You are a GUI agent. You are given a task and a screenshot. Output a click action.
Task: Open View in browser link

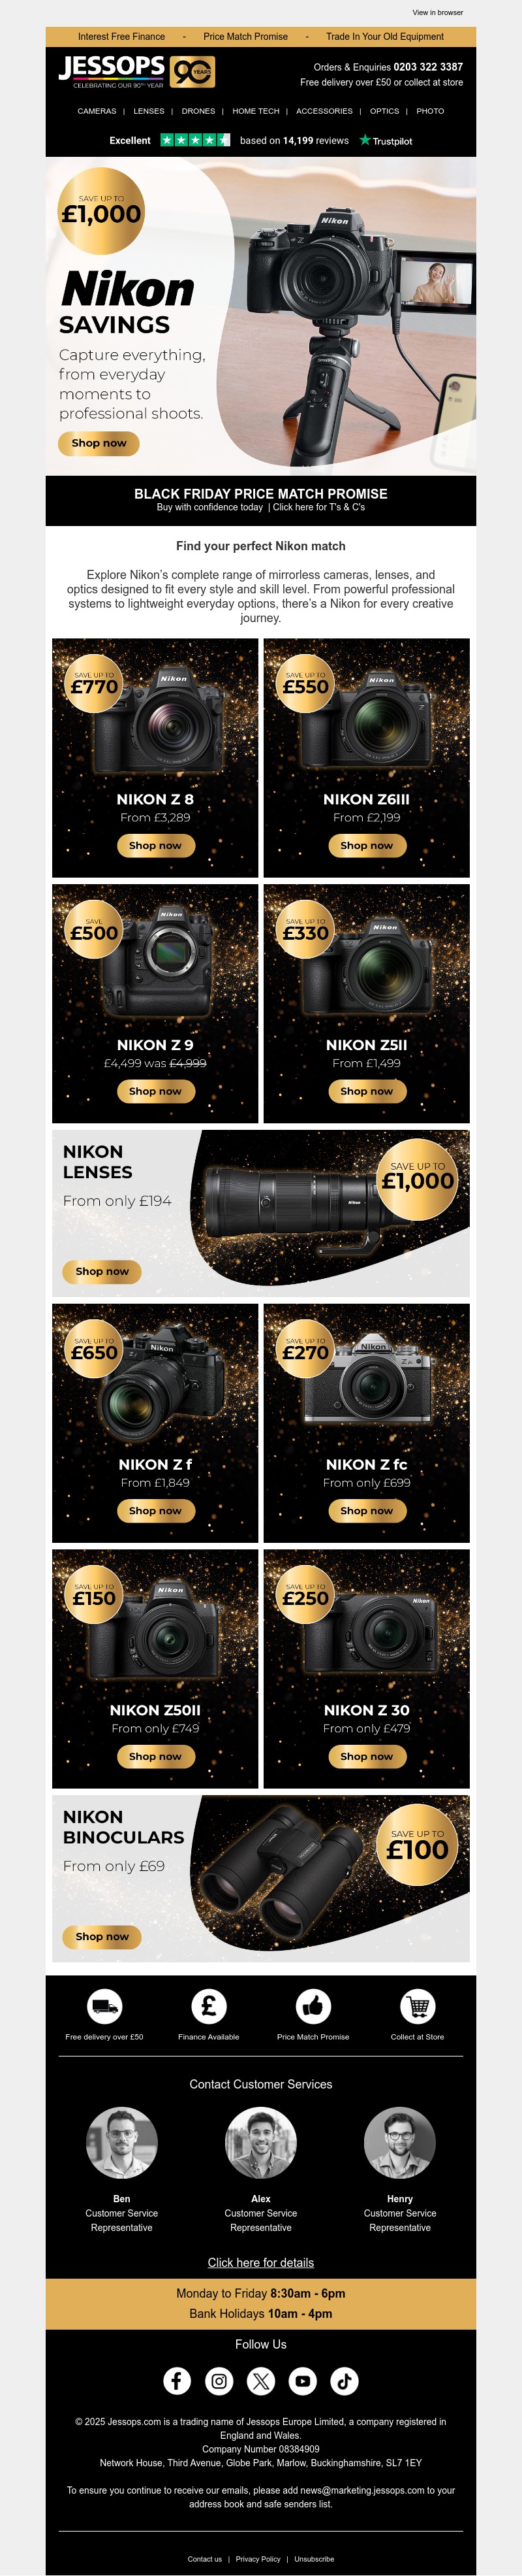click(x=438, y=13)
